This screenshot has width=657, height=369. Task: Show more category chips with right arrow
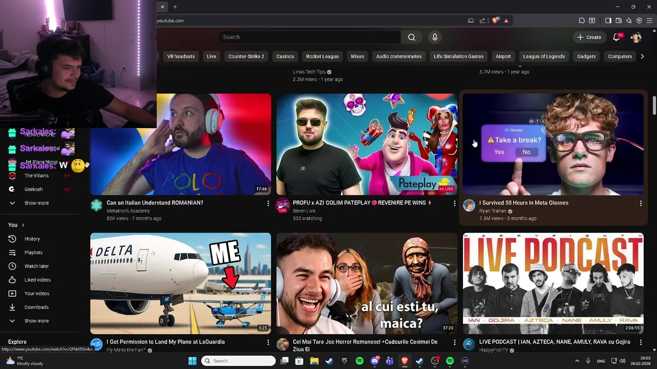tap(642, 56)
